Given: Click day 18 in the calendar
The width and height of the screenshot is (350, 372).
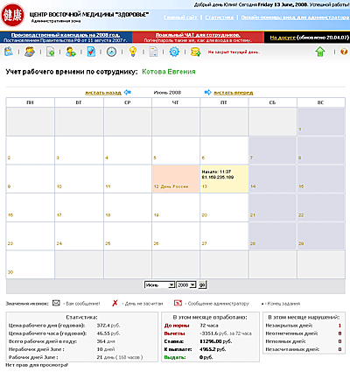Looking at the screenshot, I should click(x=128, y=207).
